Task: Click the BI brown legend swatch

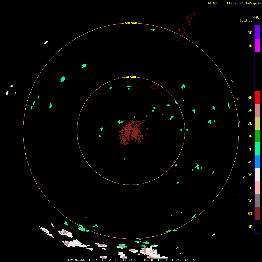Action: point(257,214)
